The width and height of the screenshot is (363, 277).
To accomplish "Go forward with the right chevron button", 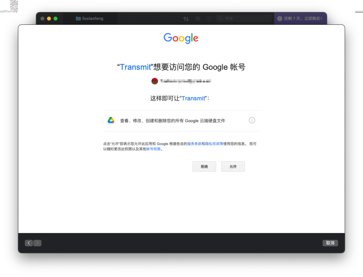I will click(x=37, y=243).
